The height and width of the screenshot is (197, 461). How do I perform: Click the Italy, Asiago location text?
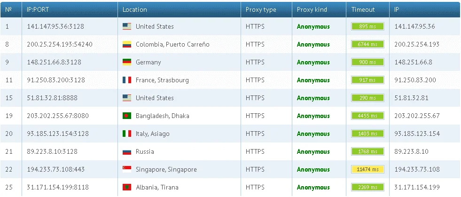153,134
